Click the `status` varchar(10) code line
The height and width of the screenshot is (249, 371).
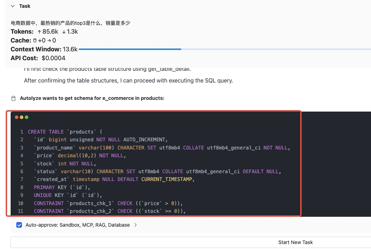tap(158, 171)
